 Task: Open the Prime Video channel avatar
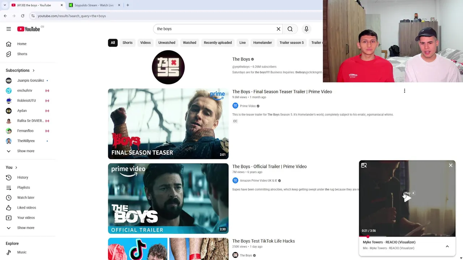[x=235, y=106]
